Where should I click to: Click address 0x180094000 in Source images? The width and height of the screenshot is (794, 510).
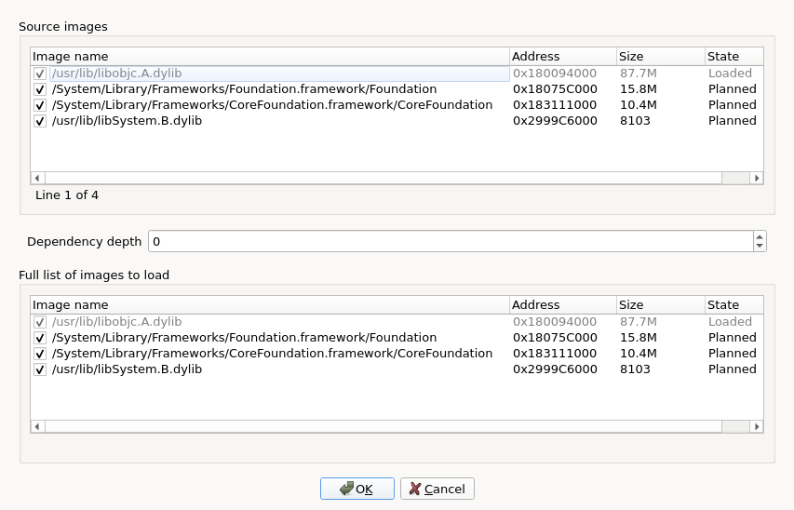pos(555,74)
